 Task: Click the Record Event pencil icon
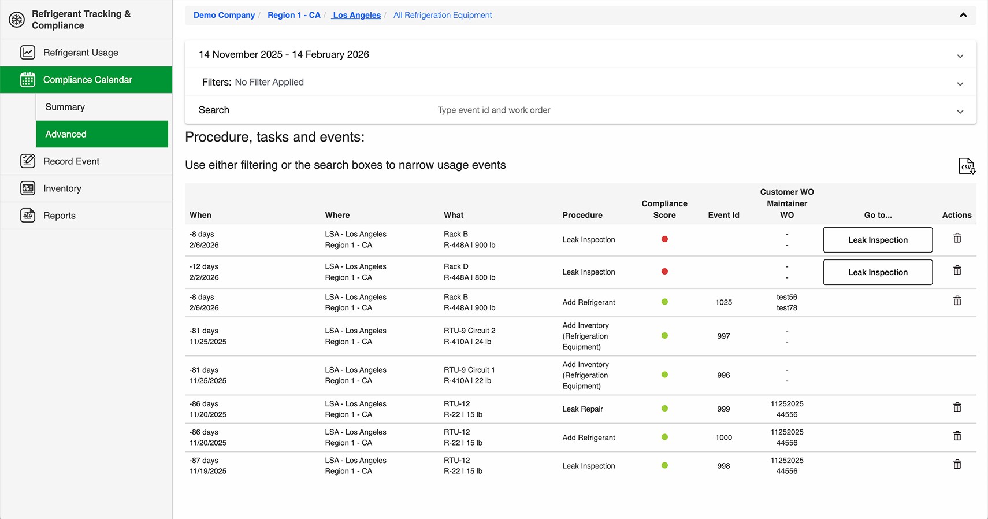click(x=28, y=161)
